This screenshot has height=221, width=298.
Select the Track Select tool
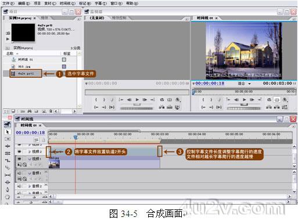[8, 139]
